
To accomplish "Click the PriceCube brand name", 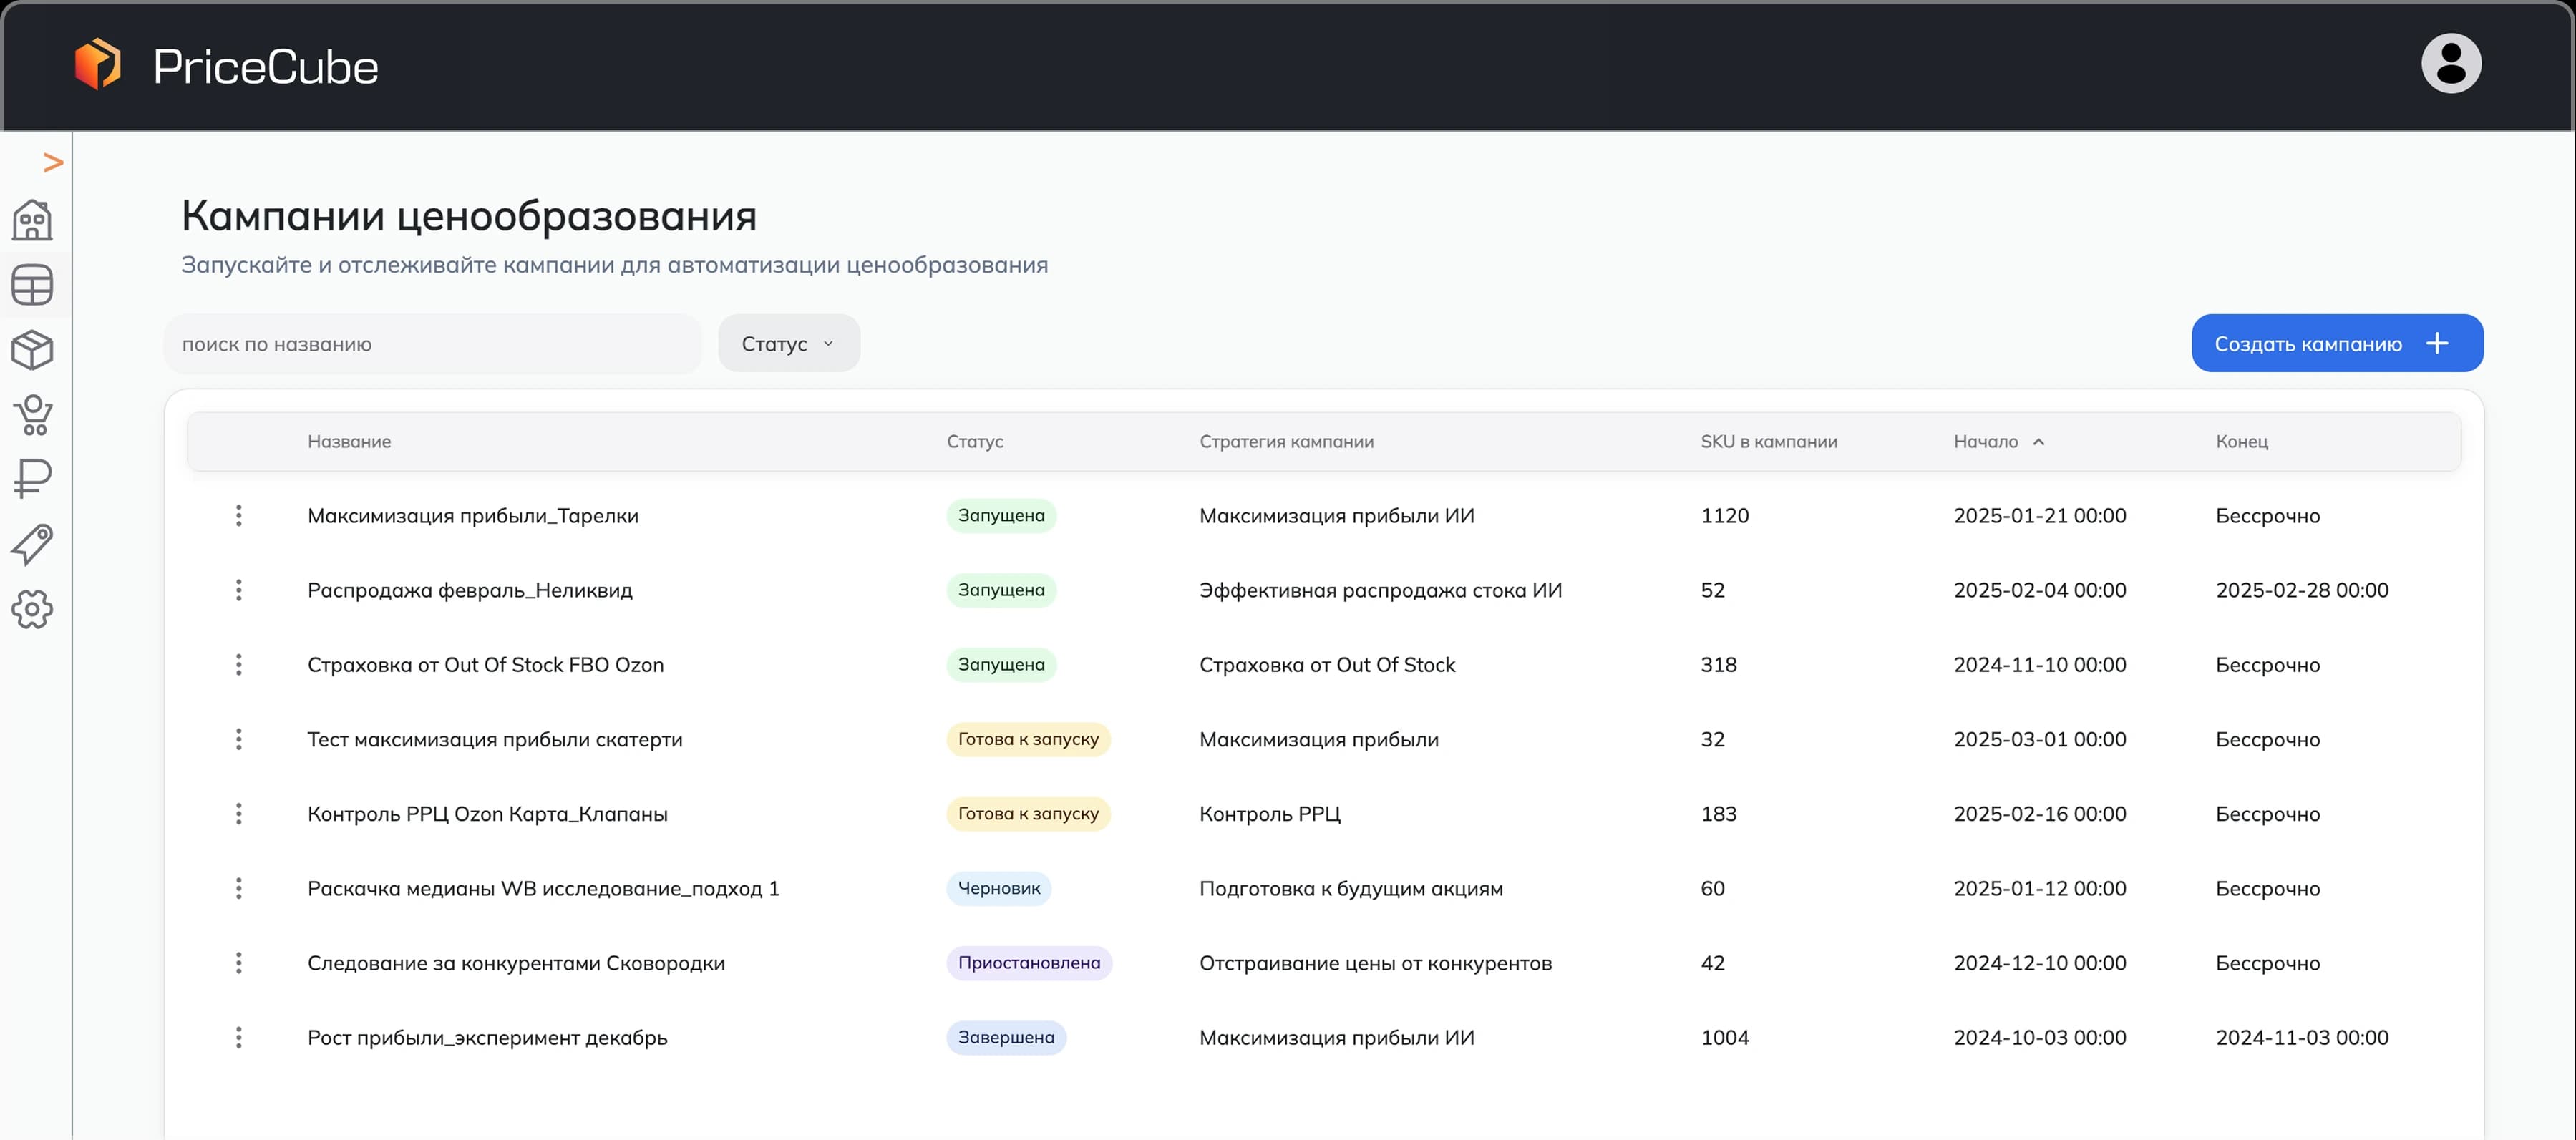I will pos(265,67).
